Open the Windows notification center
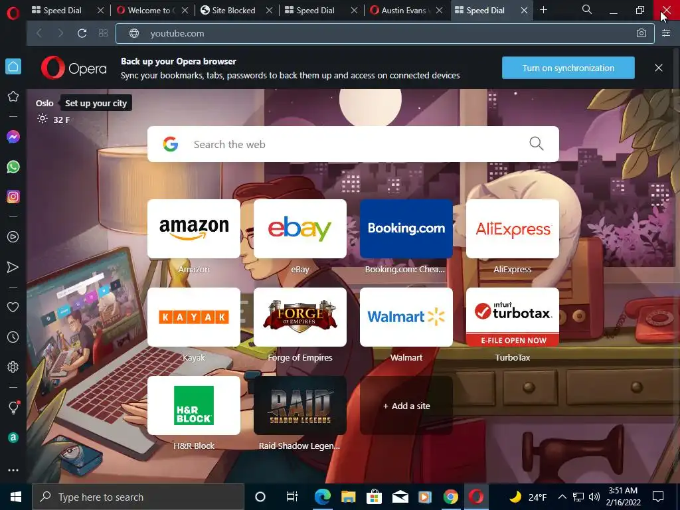The image size is (680, 510). coord(658,497)
